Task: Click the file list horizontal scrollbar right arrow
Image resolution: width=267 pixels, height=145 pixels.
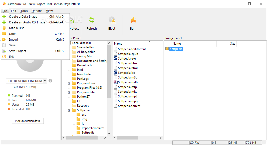Action: (x=160, y=138)
